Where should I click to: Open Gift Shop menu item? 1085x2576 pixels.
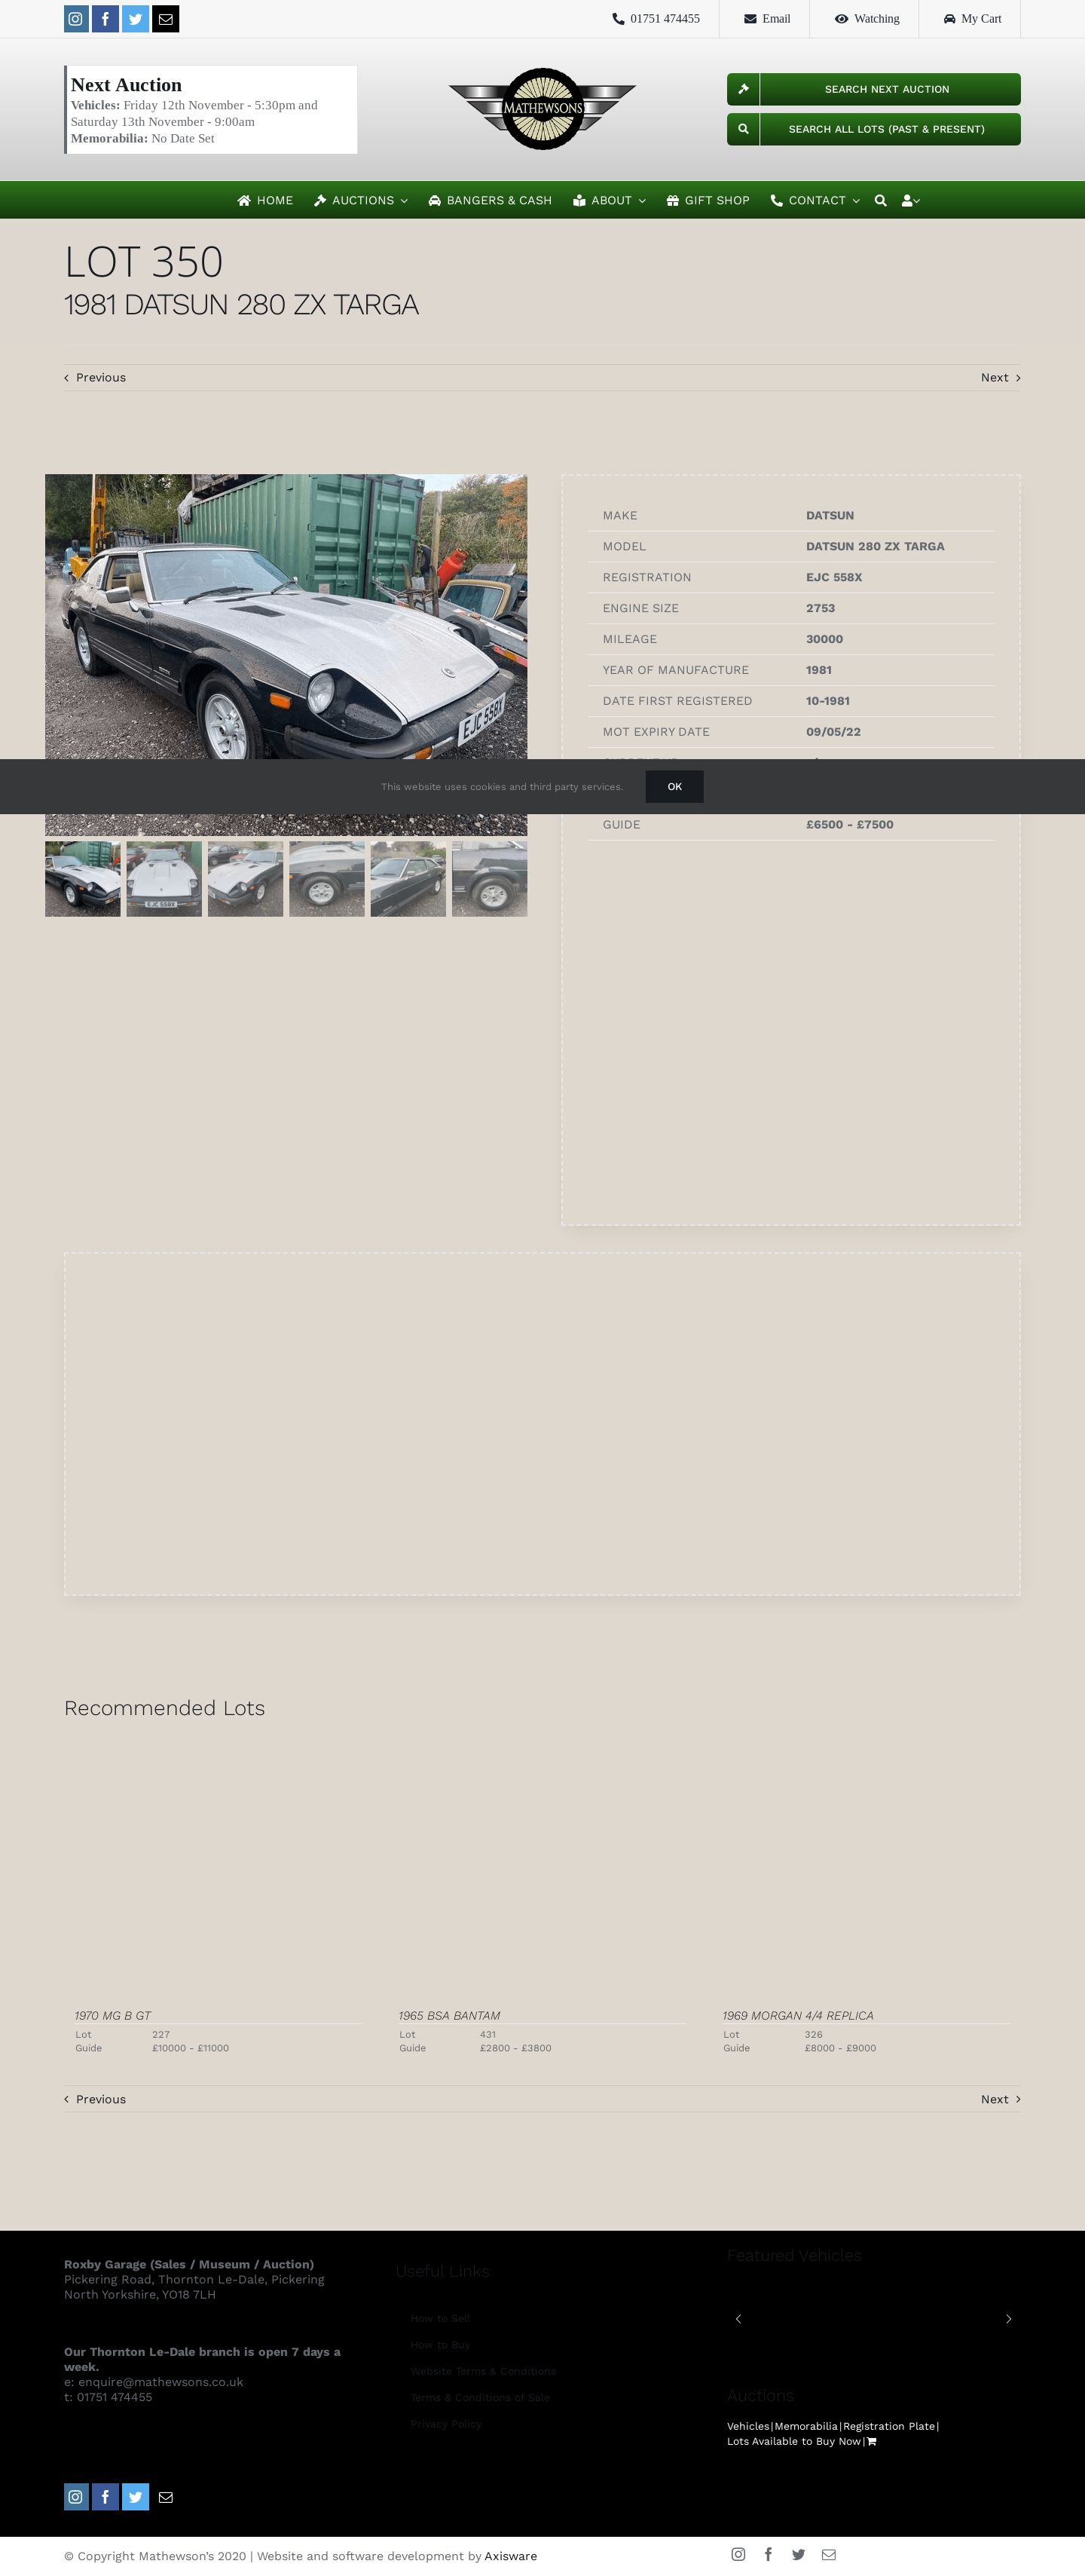click(708, 200)
